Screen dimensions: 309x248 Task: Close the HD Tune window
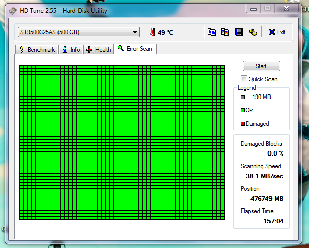[286, 8]
